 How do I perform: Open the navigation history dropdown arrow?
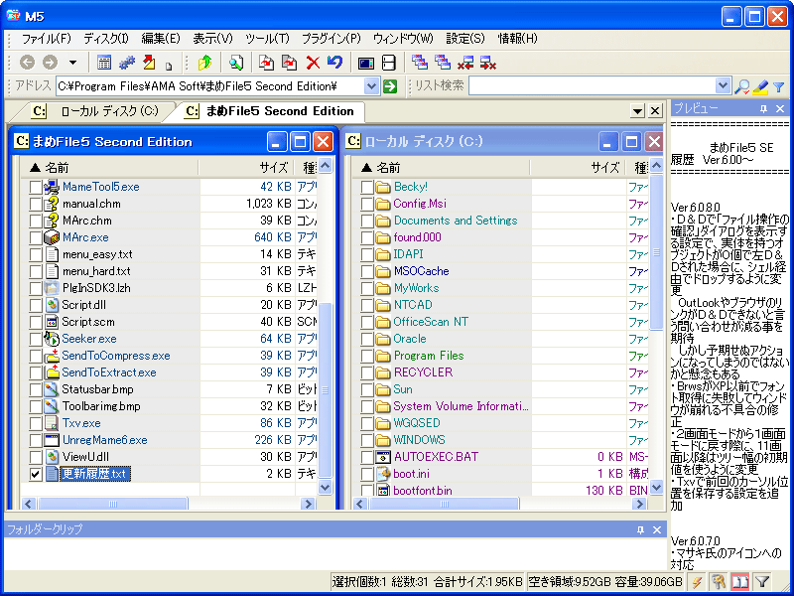(72, 63)
